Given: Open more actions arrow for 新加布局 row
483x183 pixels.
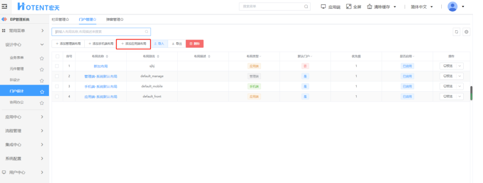Looking at the screenshot, I should click(460, 66).
